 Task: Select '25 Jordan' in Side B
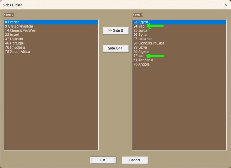click(179, 30)
